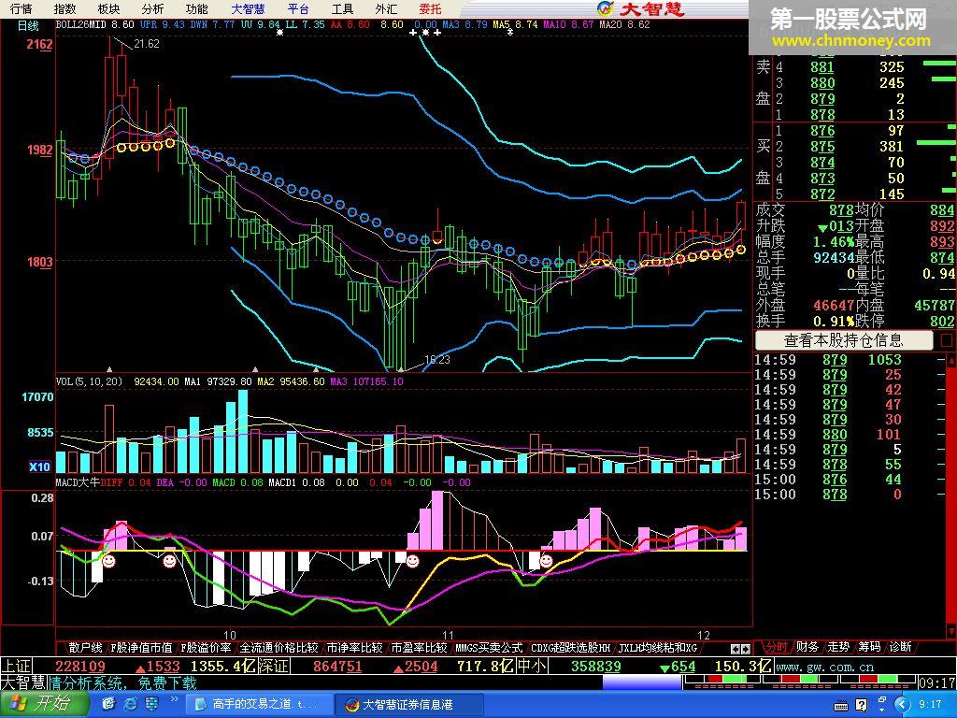This screenshot has height=718, width=957.
Task: Tick the square box beside 查看本股持仓信息
Action: pyautogui.click(x=946, y=340)
